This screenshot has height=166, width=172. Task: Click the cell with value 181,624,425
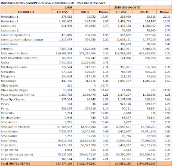[x=85, y=141]
